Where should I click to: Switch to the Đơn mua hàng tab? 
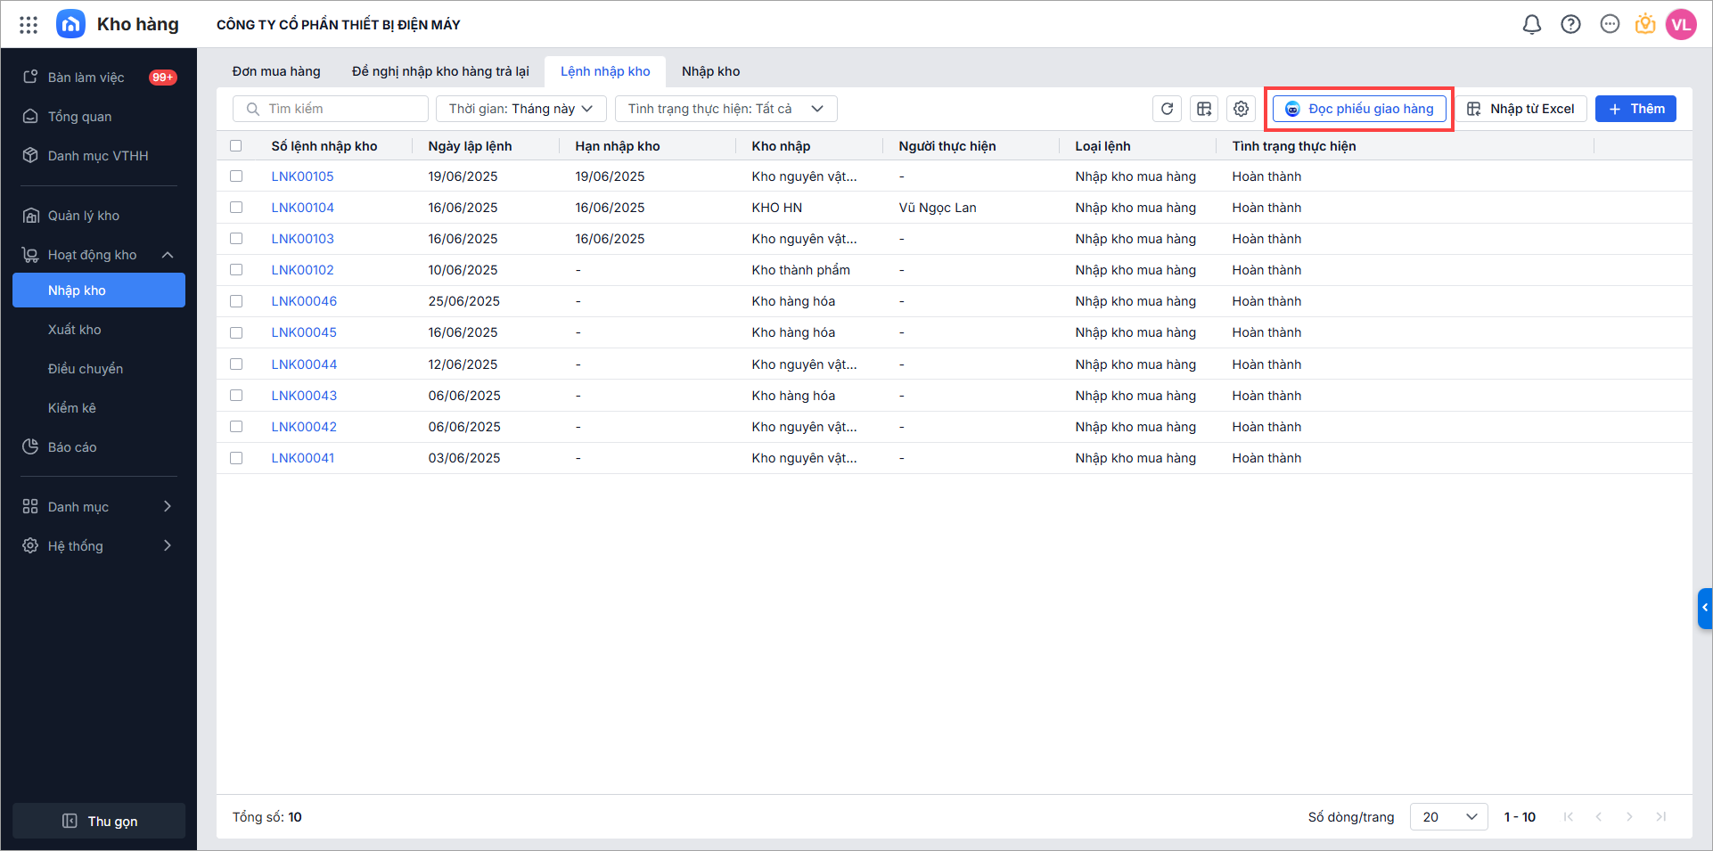coord(276,71)
